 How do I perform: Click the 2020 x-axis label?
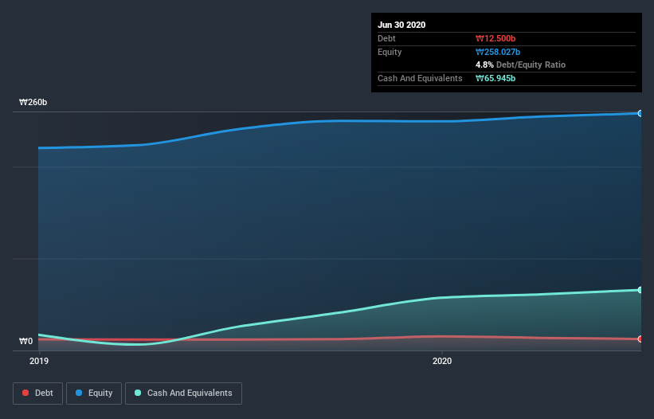442,361
